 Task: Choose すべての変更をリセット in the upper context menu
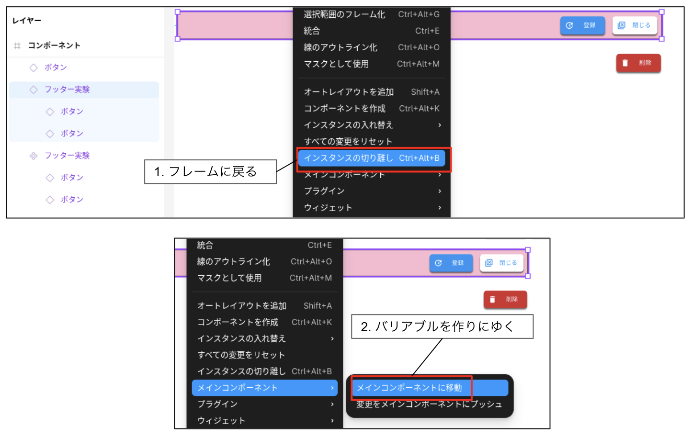coord(372,142)
